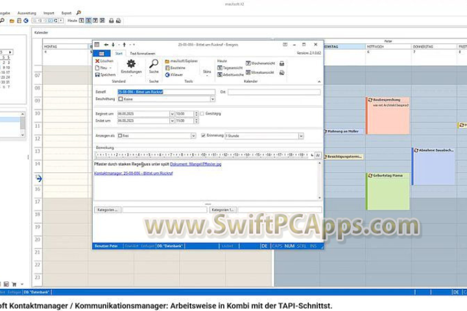Screen dimensions: 467x311
Task: Disable the Erinnerung checkbox
Action: [203, 135]
